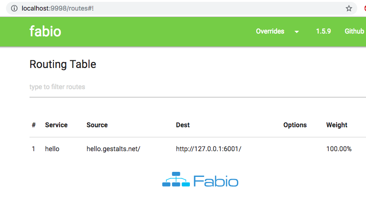Click the Weight column header
Image resolution: width=366 pixels, height=204 pixels.
[x=337, y=125]
